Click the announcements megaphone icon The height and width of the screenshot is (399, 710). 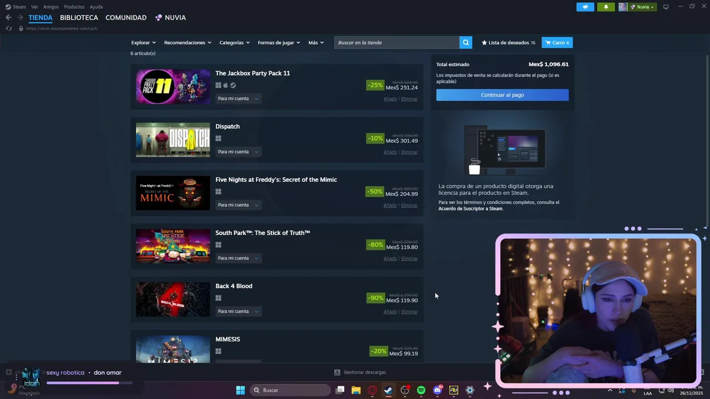click(x=585, y=7)
